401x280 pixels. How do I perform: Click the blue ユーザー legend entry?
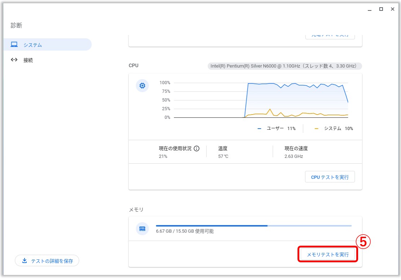(277, 129)
